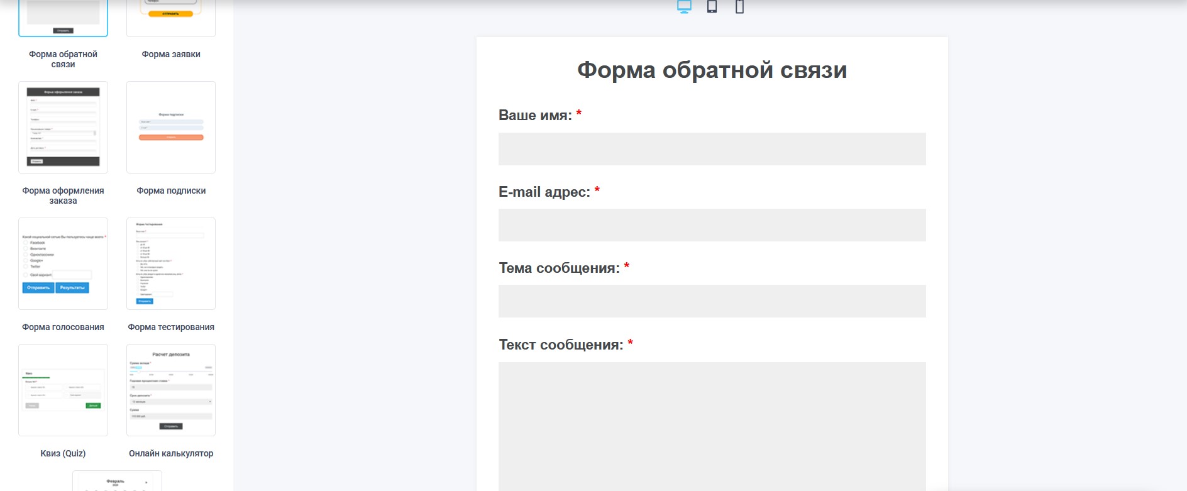Open the Онлайн калькулятор template thumbnail

171,390
